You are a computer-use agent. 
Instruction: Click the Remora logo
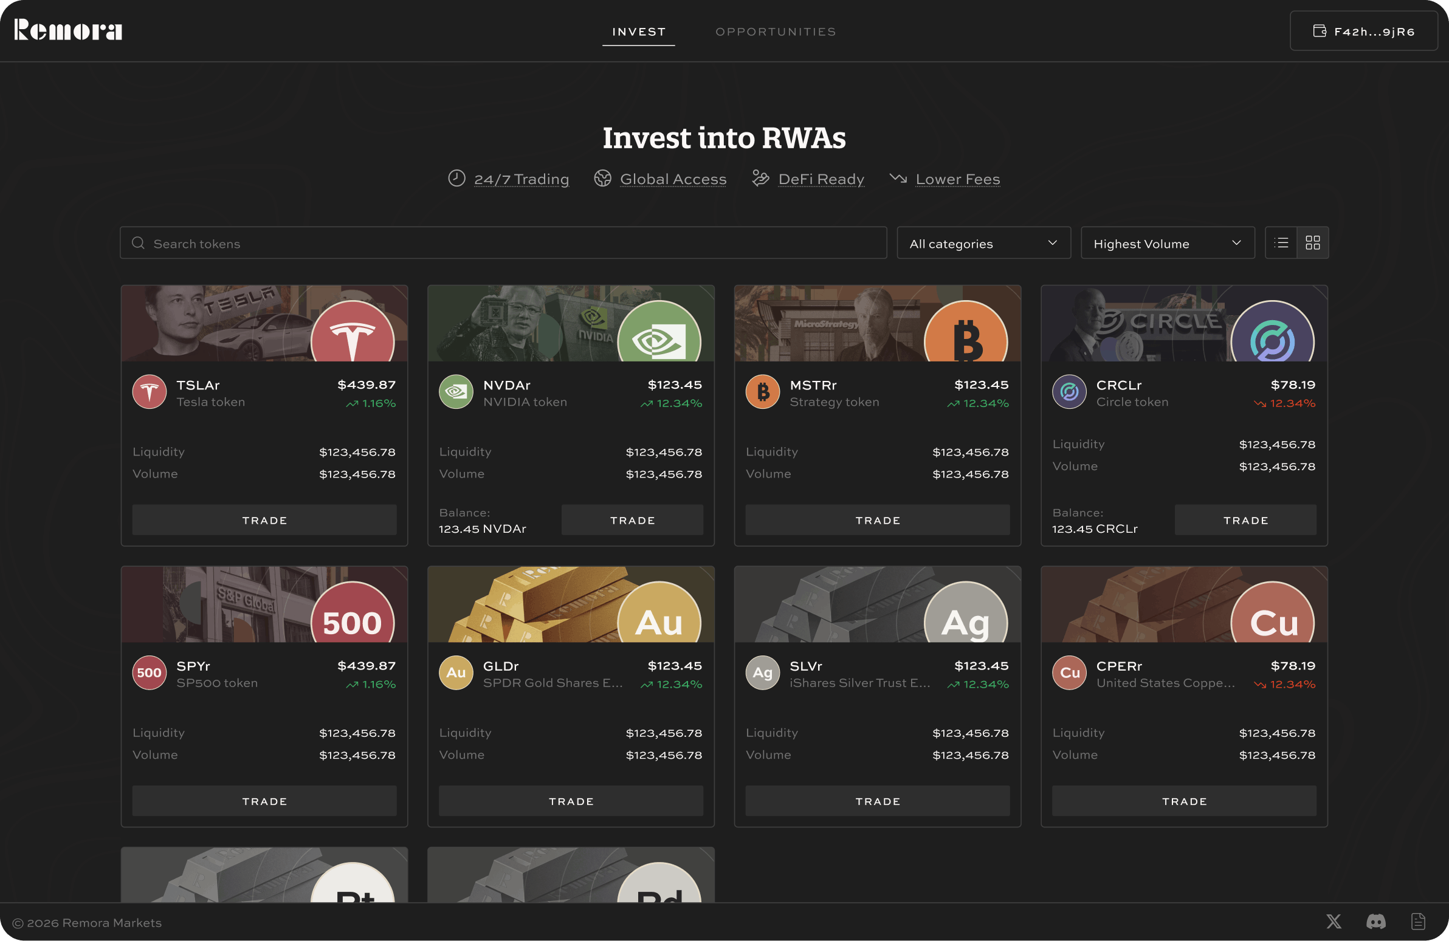click(x=68, y=30)
